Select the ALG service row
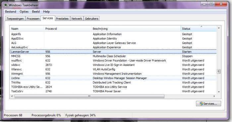Viewport: 232px width, 122px height. [x=113, y=43]
